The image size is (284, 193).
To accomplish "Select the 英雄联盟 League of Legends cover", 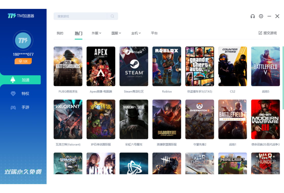I will (167, 119).
